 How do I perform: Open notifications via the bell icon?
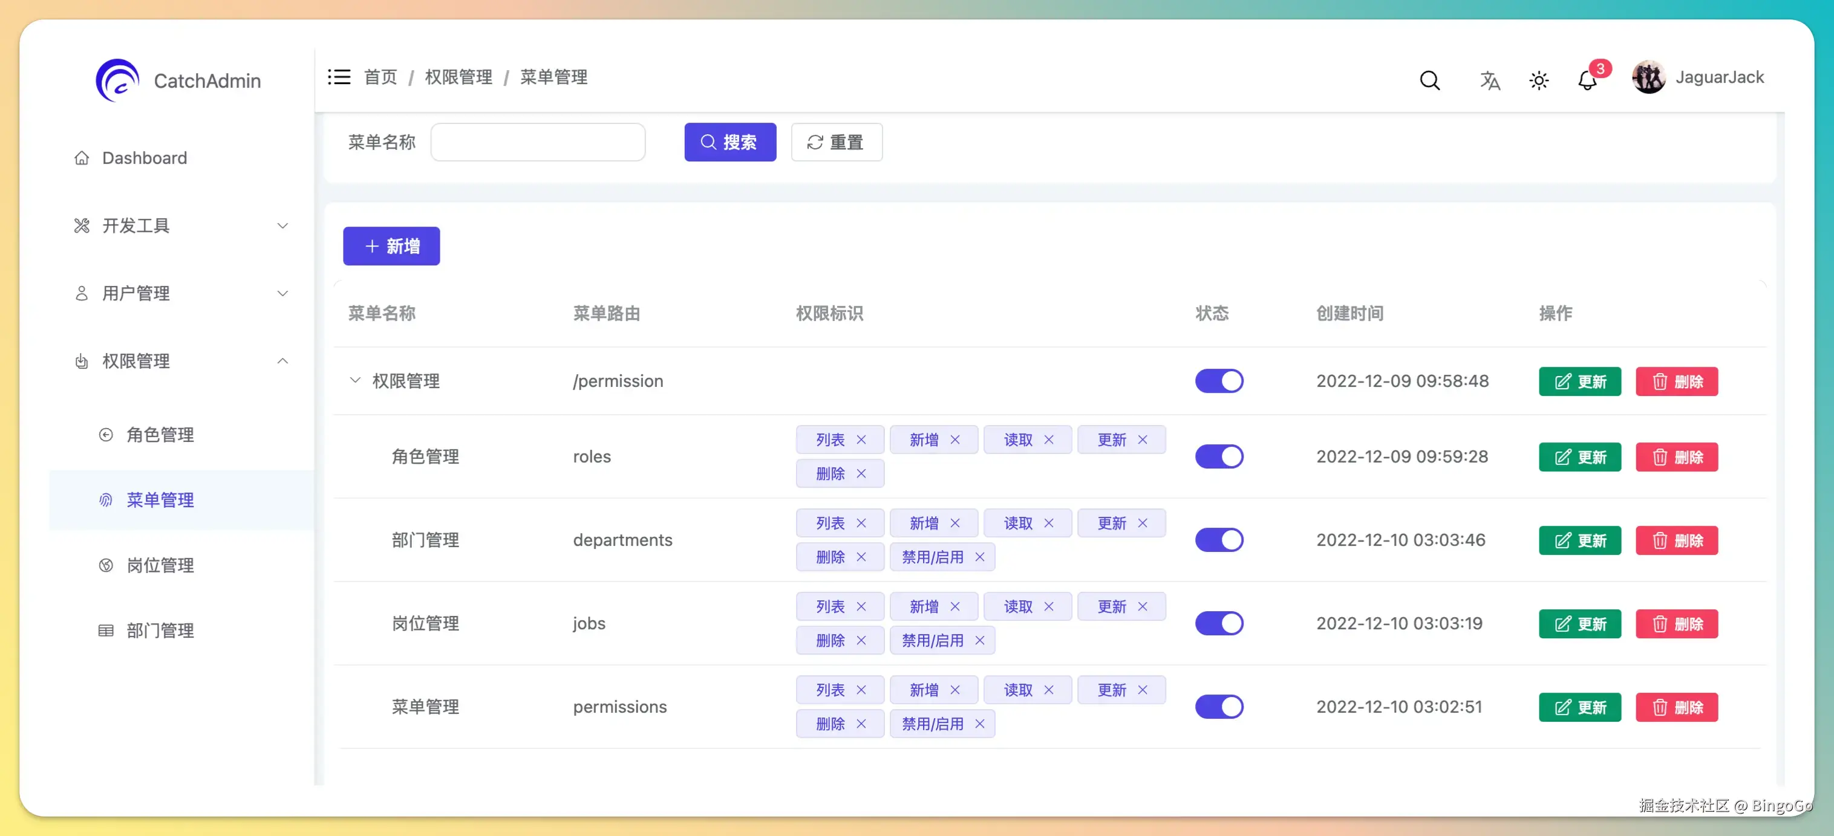tap(1586, 80)
